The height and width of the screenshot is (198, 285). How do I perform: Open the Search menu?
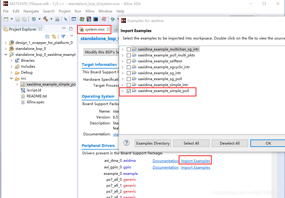(x=49, y=11)
